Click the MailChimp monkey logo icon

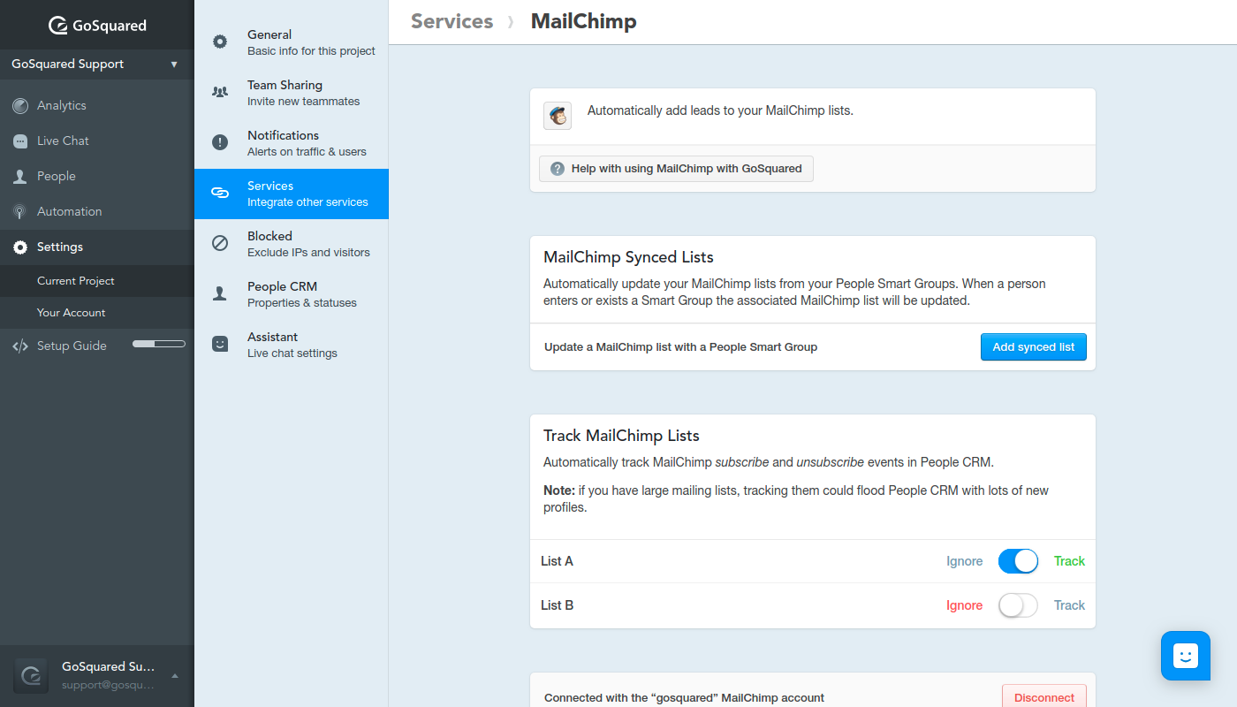coord(558,116)
